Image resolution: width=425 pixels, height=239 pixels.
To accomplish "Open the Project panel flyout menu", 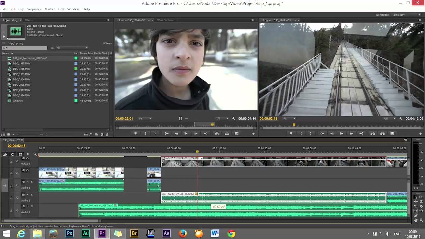I will (108, 20).
